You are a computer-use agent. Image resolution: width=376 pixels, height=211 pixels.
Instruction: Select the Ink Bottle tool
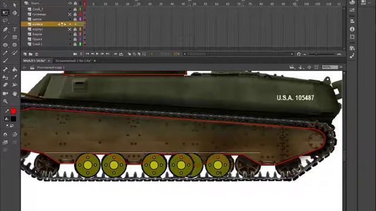point(5,77)
